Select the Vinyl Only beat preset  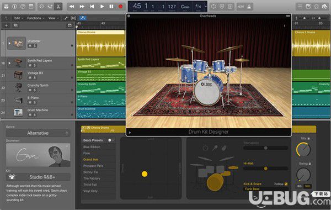[x=90, y=191]
